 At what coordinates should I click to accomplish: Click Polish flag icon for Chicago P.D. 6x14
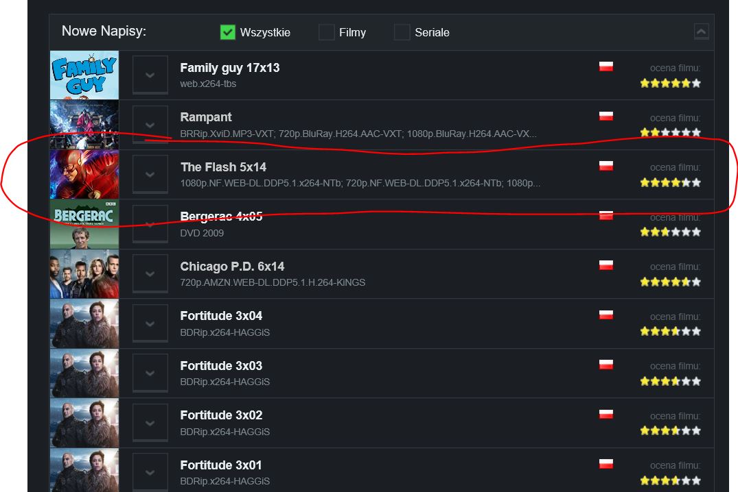click(606, 265)
